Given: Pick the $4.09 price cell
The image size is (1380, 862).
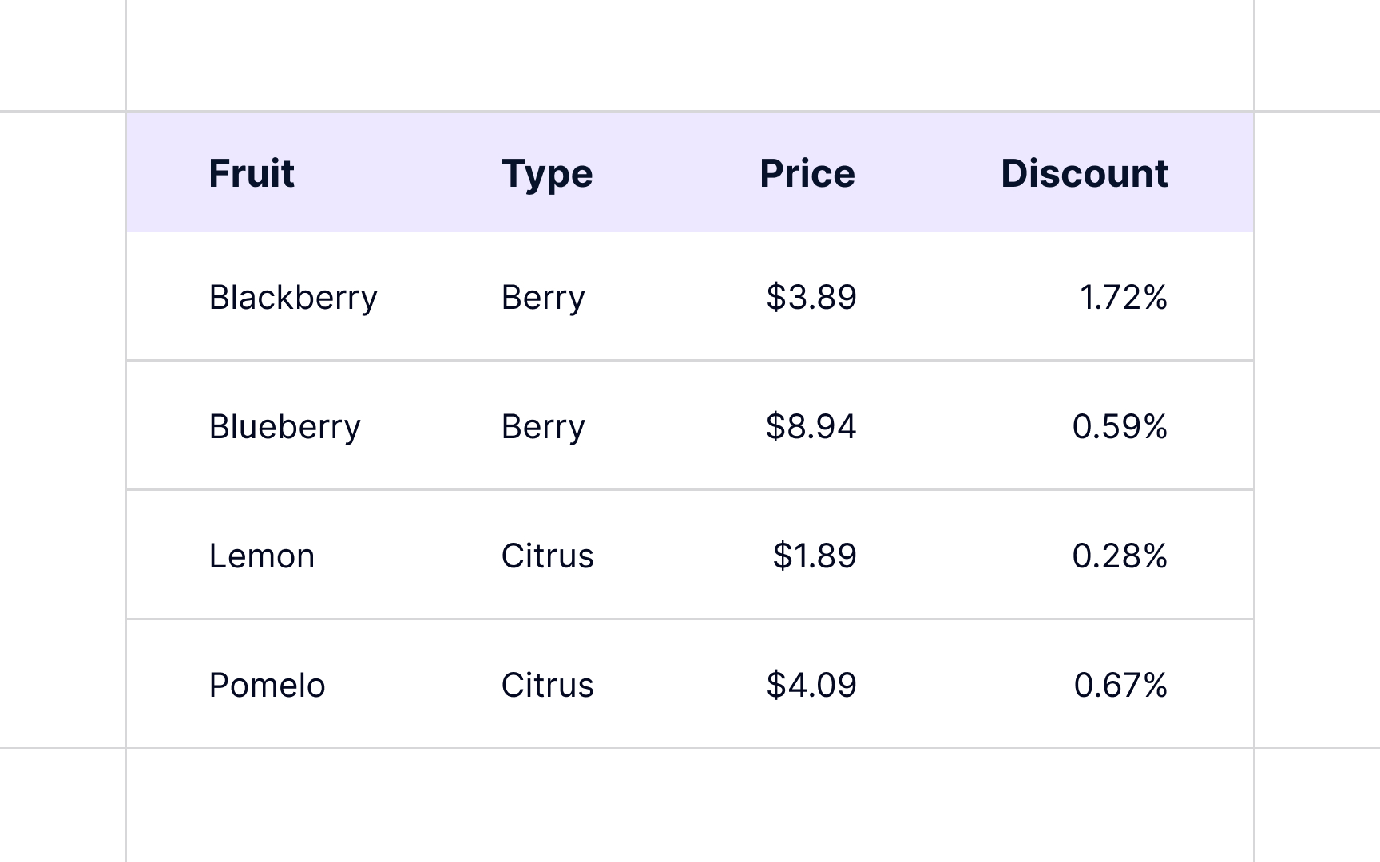Looking at the screenshot, I should 811,686.
